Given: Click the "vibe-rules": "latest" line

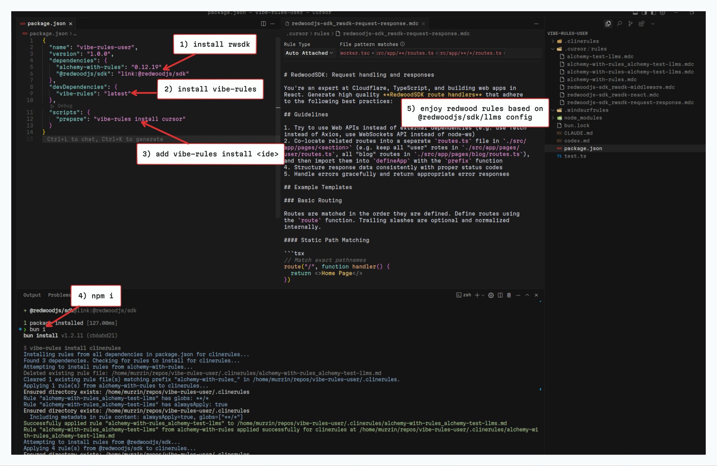Looking at the screenshot, I should (93, 94).
